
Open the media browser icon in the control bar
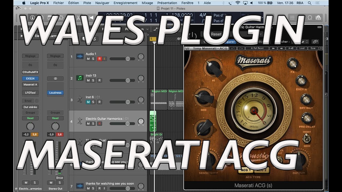click(318, 18)
